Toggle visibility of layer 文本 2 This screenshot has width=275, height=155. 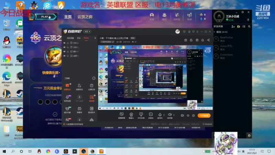[x=64, y=43]
